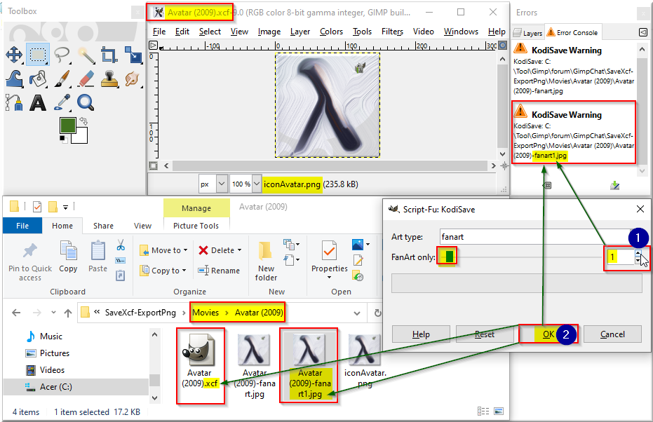Select the Eraser tool

86,79
